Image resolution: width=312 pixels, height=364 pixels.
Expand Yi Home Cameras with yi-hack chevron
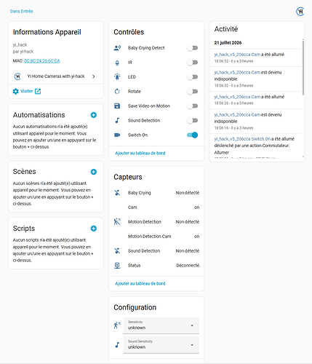point(94,76)
